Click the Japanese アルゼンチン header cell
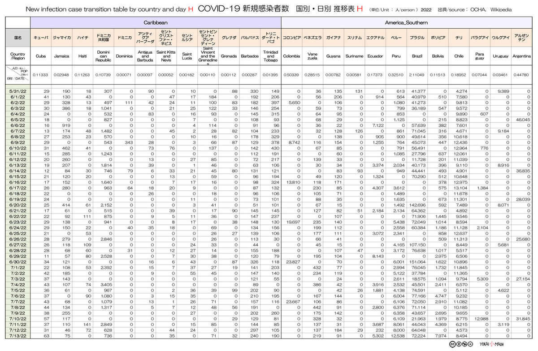Image resolution: width=538 pixels, height=351 pixels. (x=522, y=38)
